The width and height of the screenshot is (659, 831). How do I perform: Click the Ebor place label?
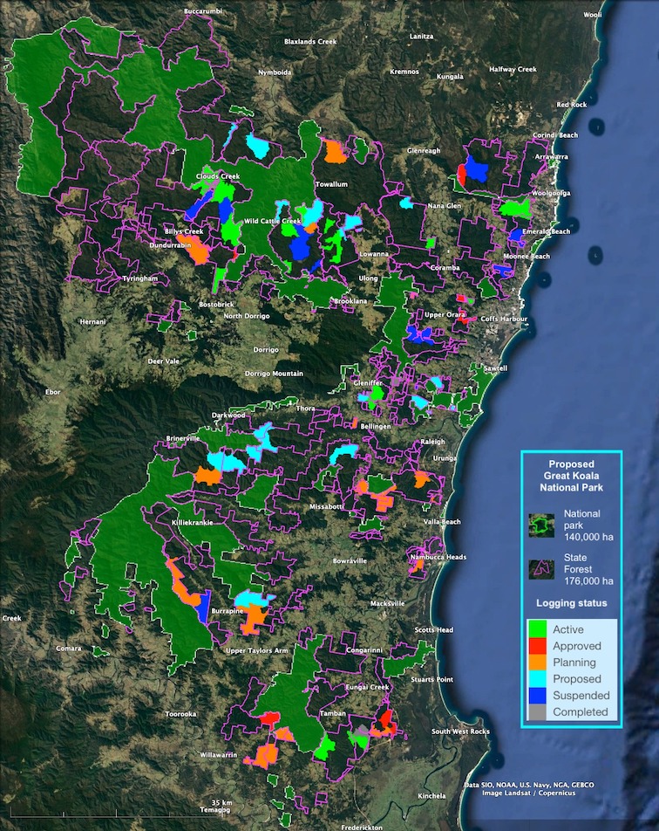point(53,392)
